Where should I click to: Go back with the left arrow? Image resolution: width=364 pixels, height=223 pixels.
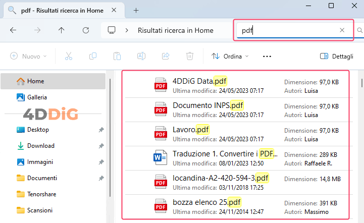[x=13, y=30]
